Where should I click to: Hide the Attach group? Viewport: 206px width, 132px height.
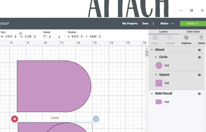(x=200, y=50)
